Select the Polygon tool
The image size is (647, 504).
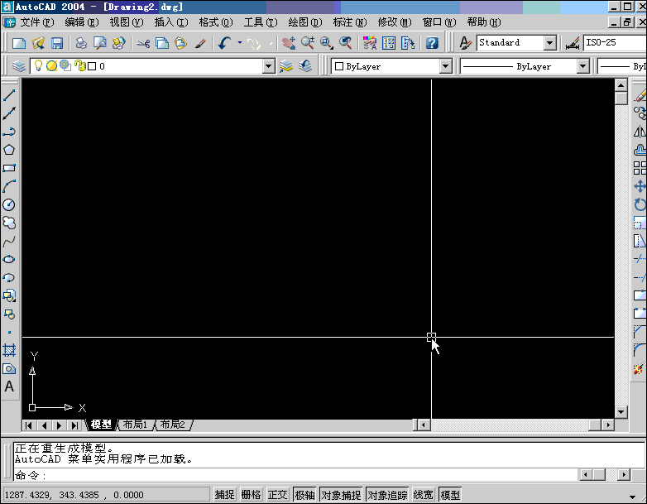coord(9,150)
